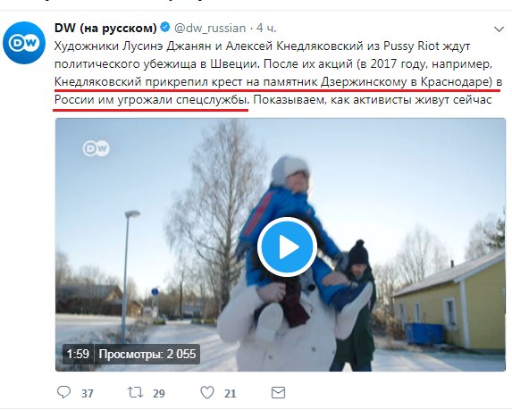Open the DW (на русском) account name
The image size is (512, 410).
point(105,28)
